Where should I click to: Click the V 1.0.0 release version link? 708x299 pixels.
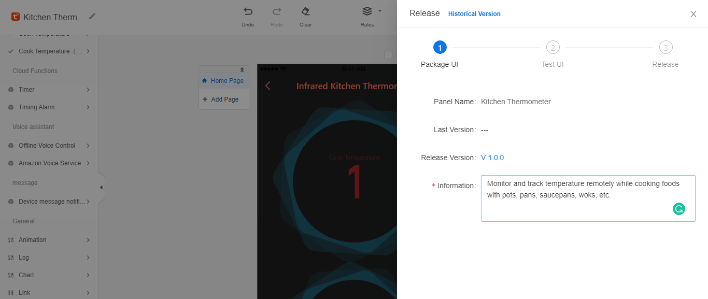click(x=492, y=158)
